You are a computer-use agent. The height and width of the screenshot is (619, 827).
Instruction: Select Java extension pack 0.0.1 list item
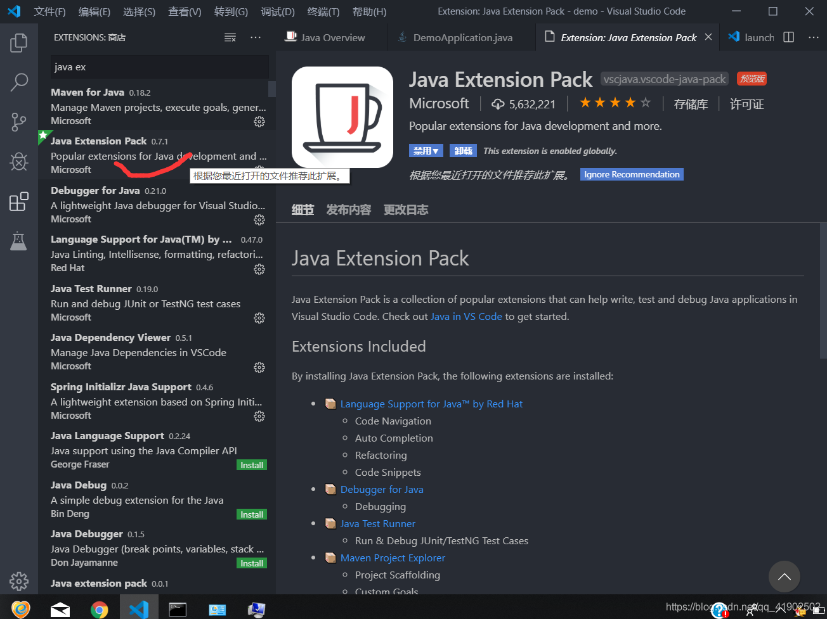(x=157, y=584)
